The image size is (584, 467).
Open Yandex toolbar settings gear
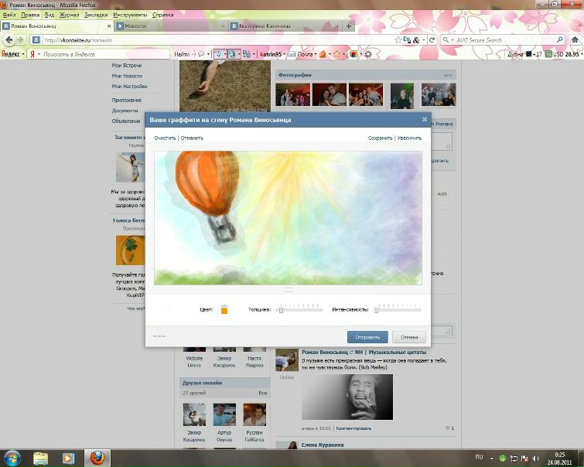click(x=368, y=54)
